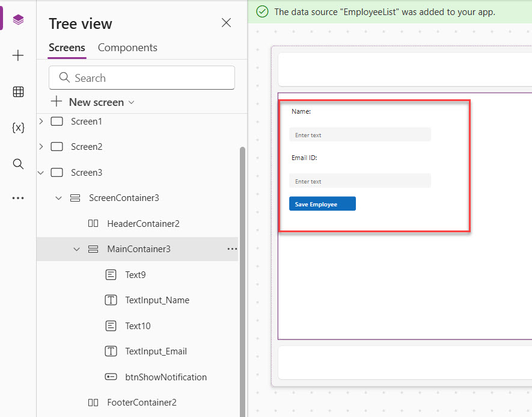This screenshot has width=532, height=417.
Task: Select TextInput_Email in the tree
Action: (x=156, y=351)
